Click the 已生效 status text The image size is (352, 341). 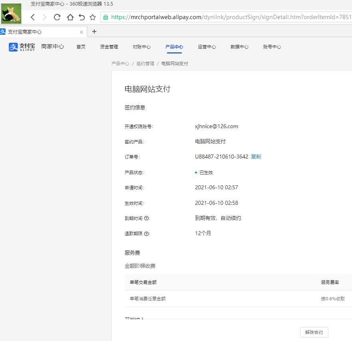point(206,172)
